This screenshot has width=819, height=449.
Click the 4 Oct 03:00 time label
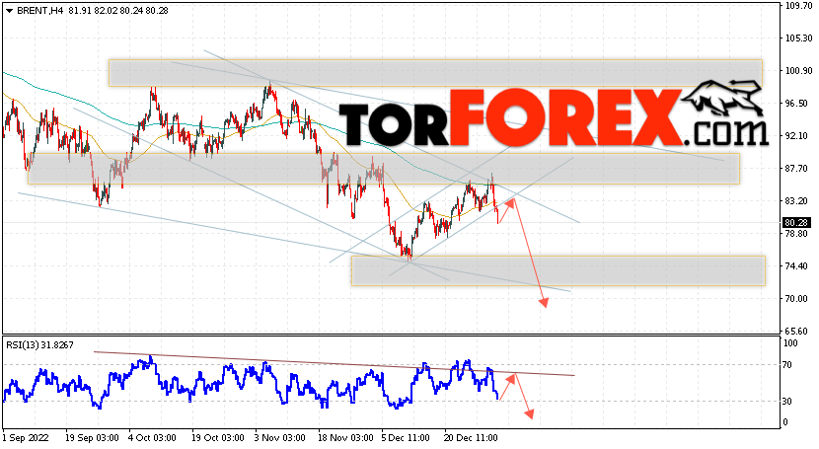click(x=152, y=437)
